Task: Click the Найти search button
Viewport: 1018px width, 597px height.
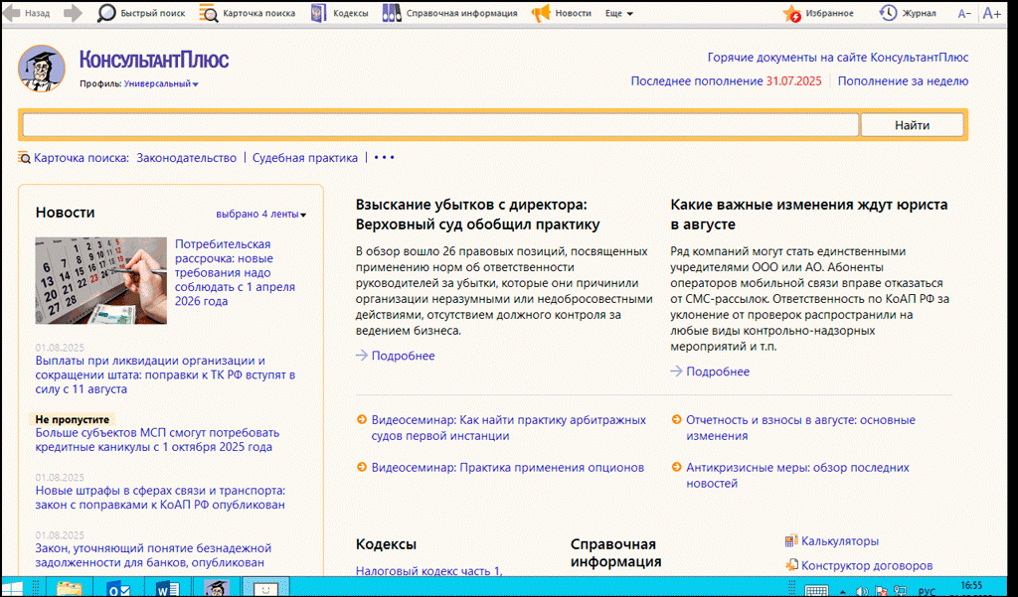Action: [x=913, y=125]
